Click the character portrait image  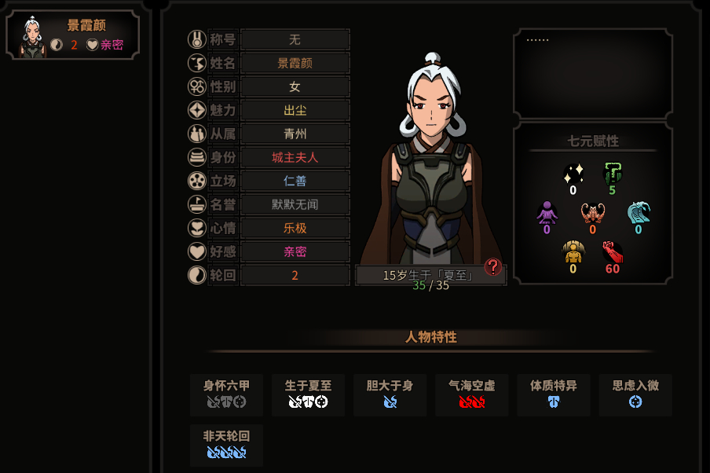431,159
